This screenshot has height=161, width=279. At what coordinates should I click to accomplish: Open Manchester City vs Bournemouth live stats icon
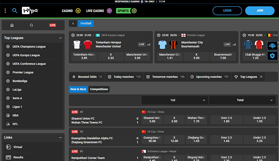[x=234, y=44]
